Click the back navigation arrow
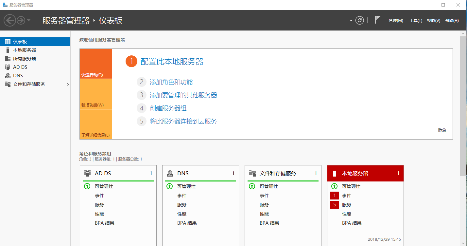The height and width of the screenshot is (246, 467). 9,21
